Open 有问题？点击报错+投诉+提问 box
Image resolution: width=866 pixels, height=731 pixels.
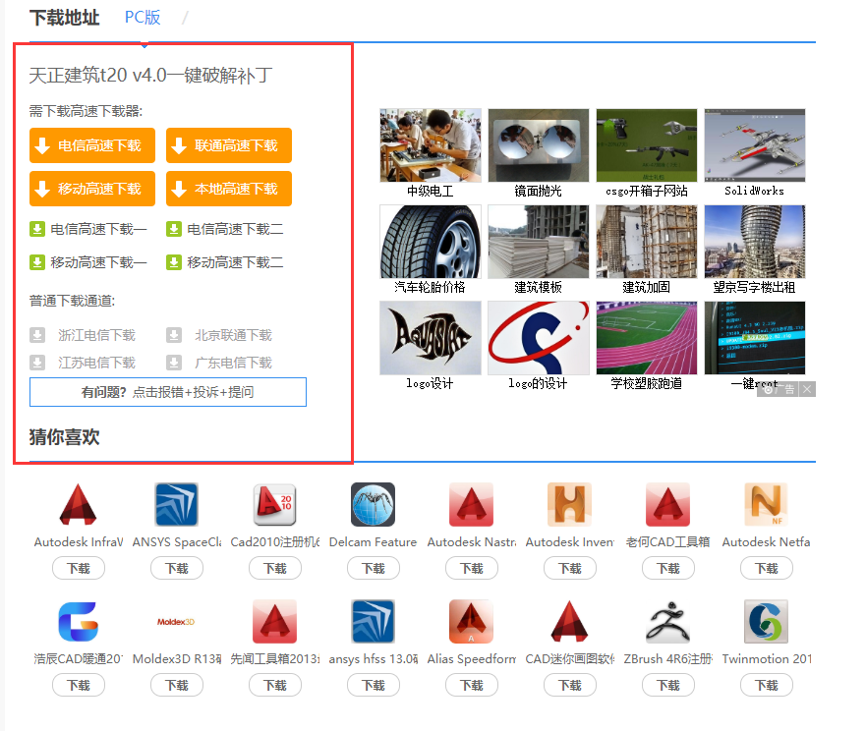[x=168, y=392]
